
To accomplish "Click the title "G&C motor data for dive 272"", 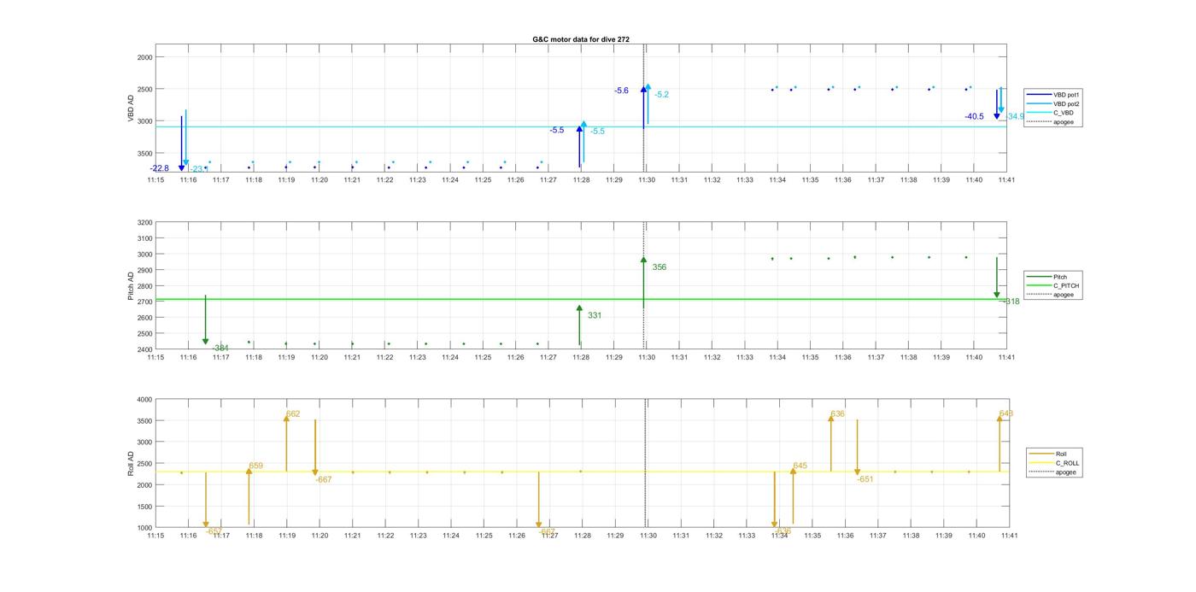I will click(x=581, y=39).
